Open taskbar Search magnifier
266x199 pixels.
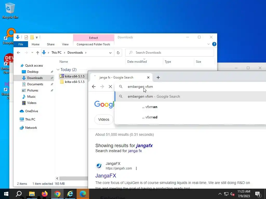pos(19,194)
